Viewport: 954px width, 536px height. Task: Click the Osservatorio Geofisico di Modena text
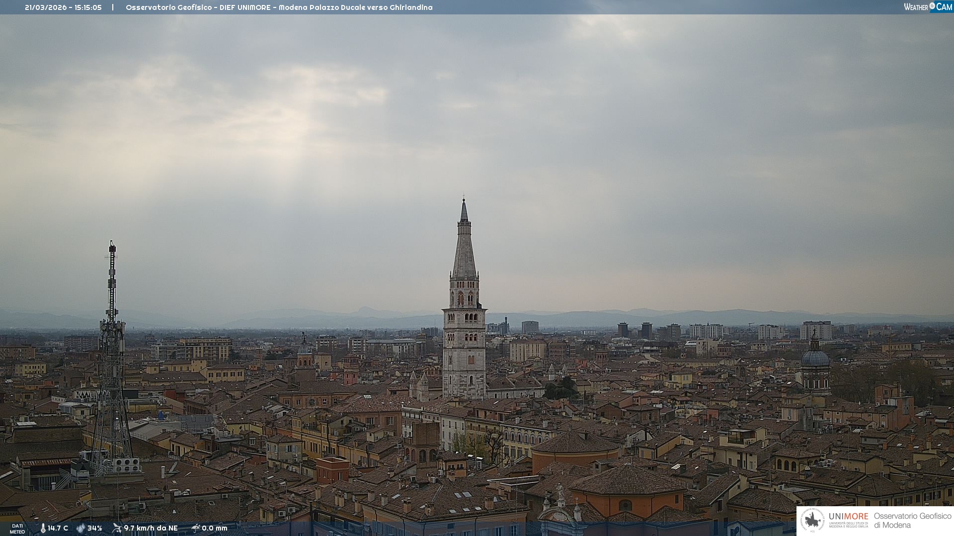912,520
